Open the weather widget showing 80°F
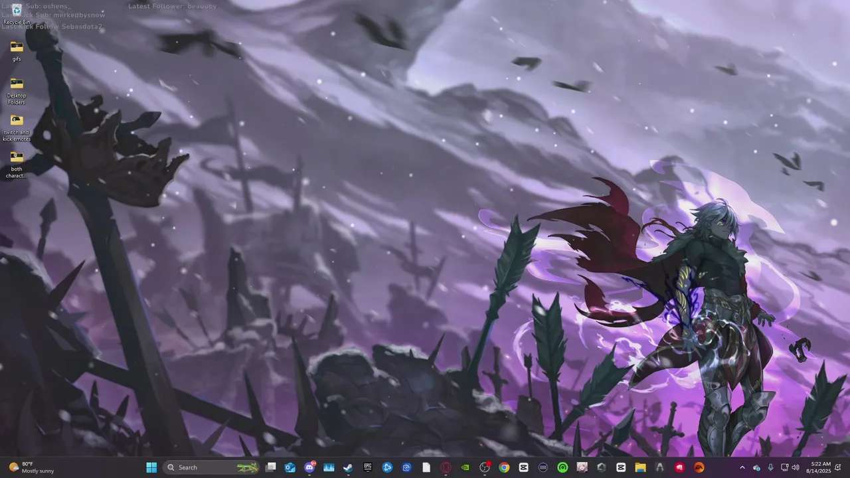This screenshot has height=478, width=850. [31, 467]
